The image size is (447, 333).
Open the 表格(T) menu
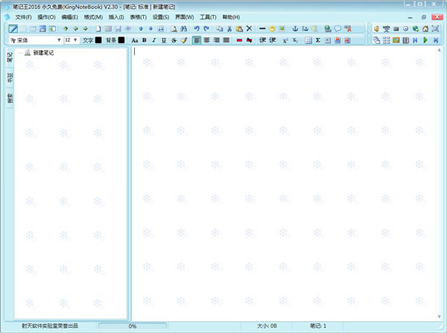tap(139, 17)
